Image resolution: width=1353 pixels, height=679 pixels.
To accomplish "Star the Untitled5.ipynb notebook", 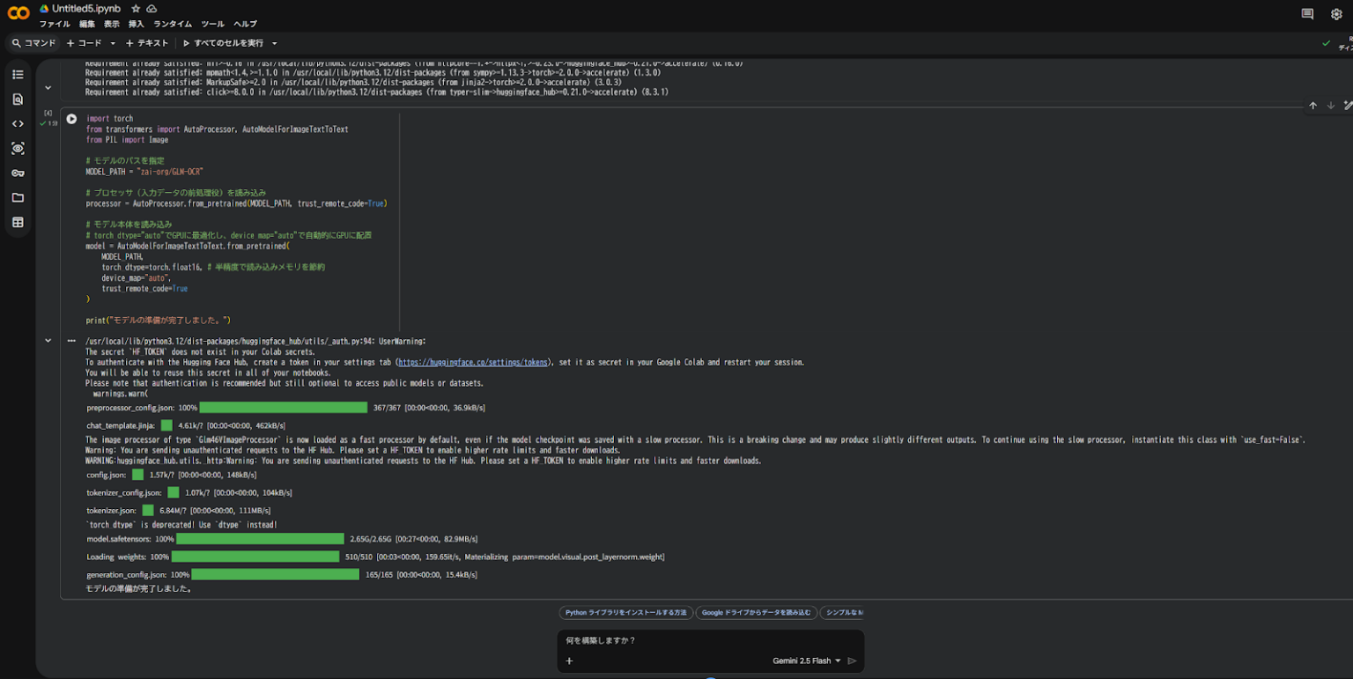I will tap(136, 9).
